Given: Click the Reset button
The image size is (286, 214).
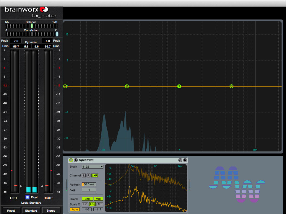Looking at the screenshot, I should (11, 210).
